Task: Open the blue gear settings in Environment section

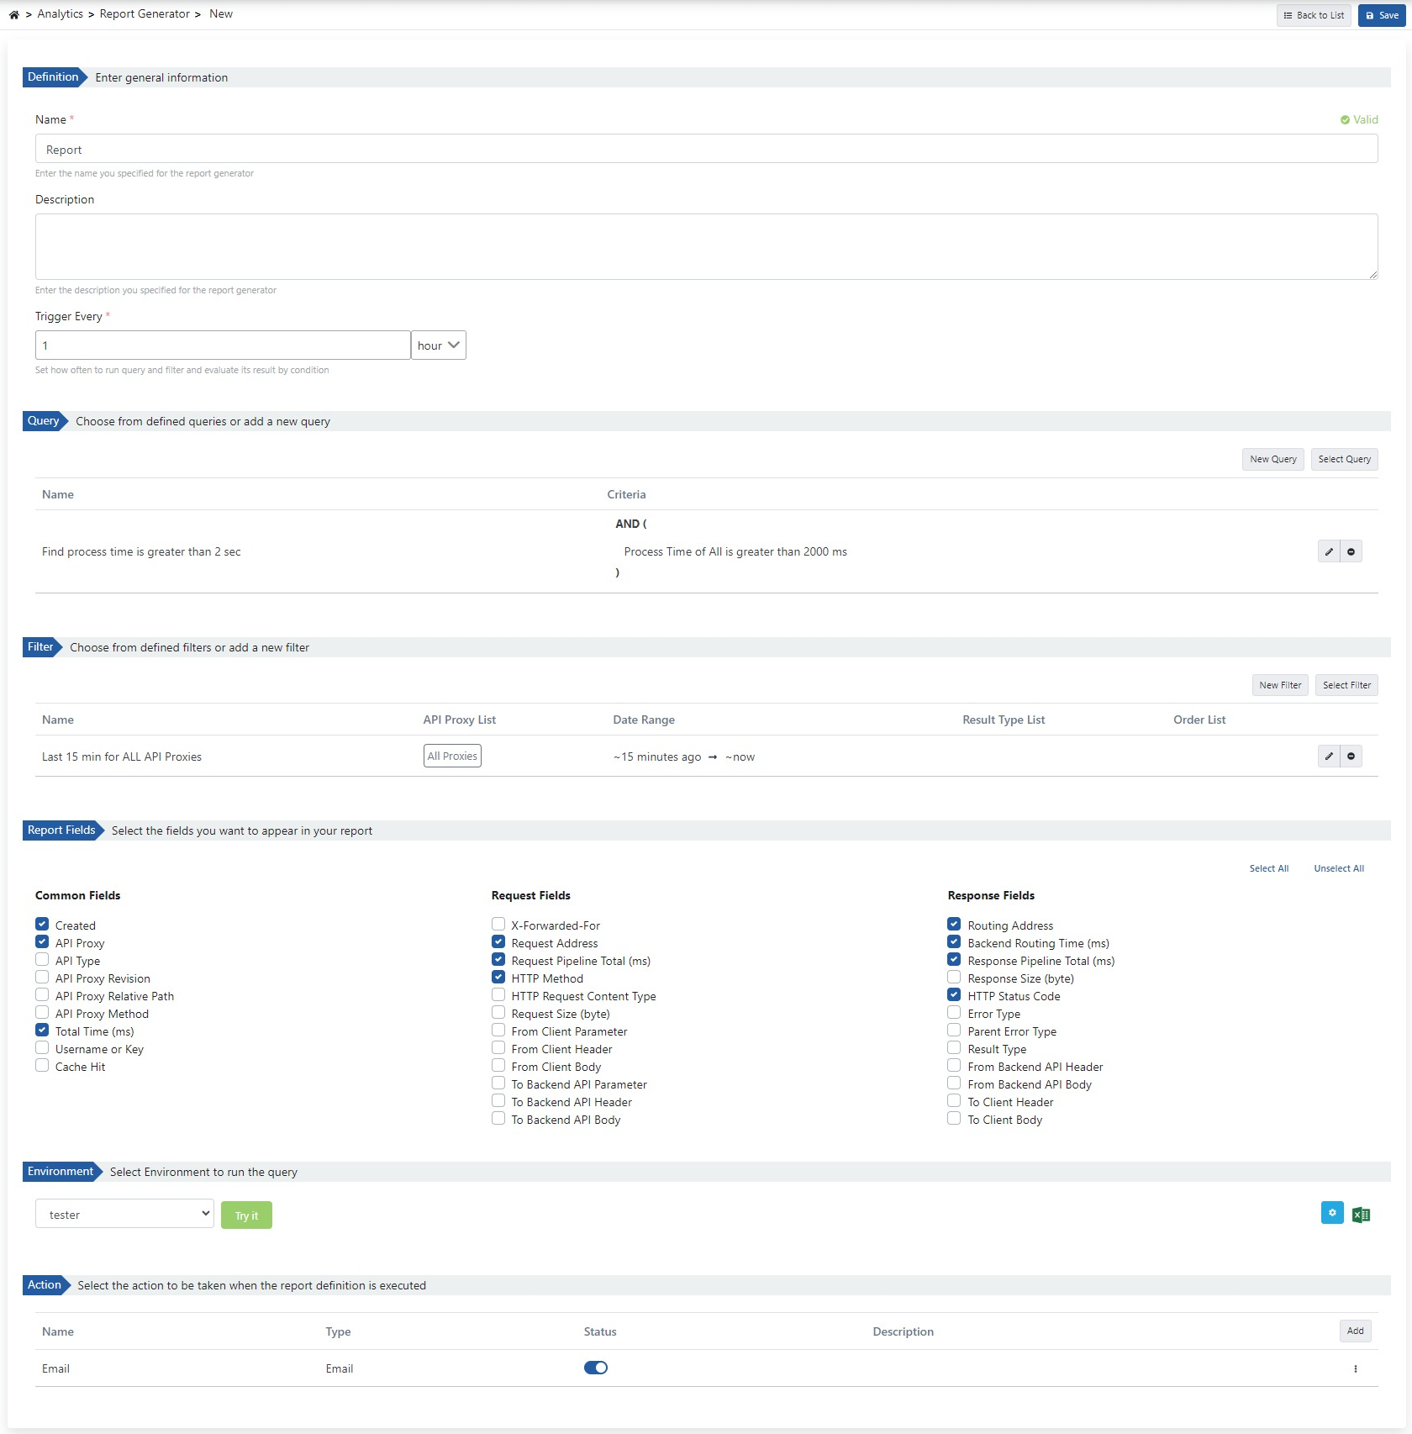Action: click(1332, 1213)
